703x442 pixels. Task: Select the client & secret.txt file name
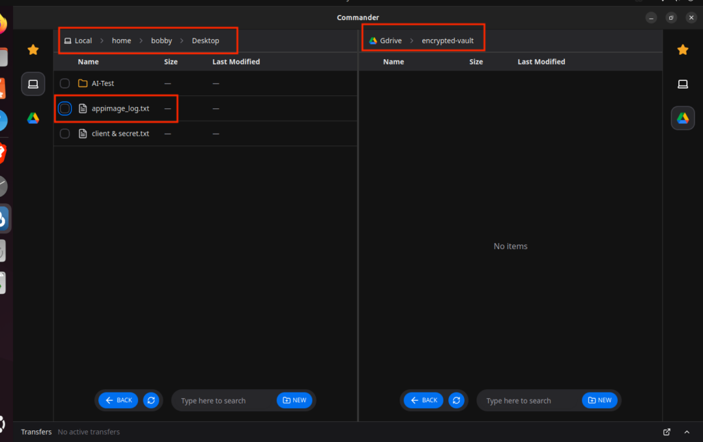[120, 134]
